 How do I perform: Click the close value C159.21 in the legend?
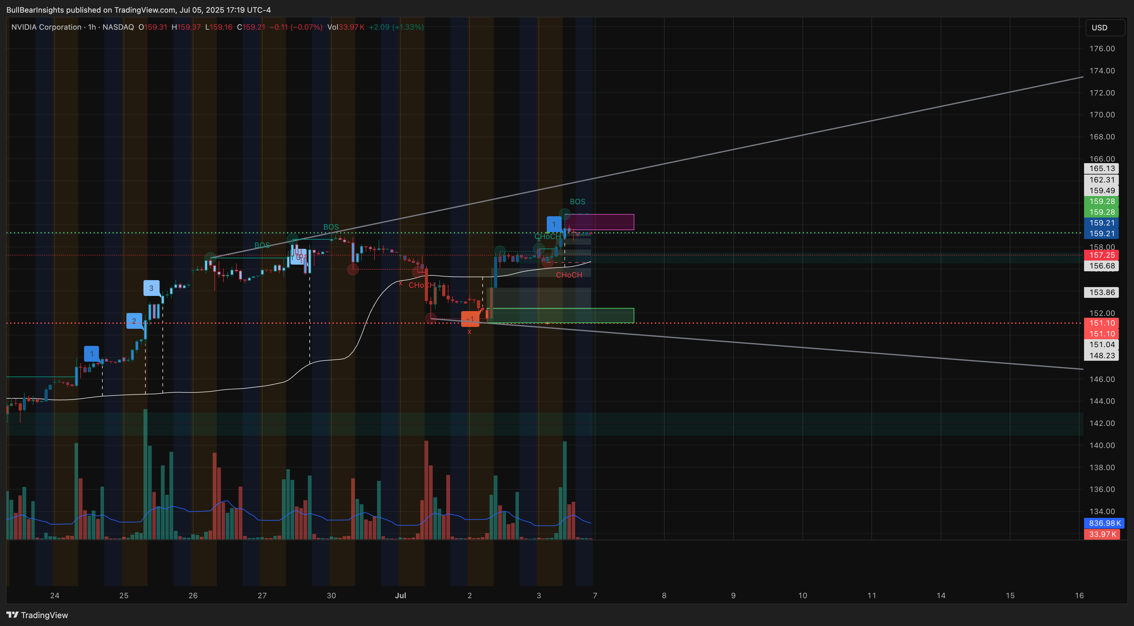[x=251, y=27]
